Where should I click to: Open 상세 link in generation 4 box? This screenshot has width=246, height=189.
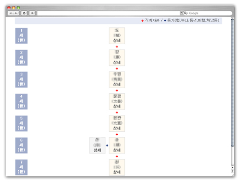pos(117,106)
